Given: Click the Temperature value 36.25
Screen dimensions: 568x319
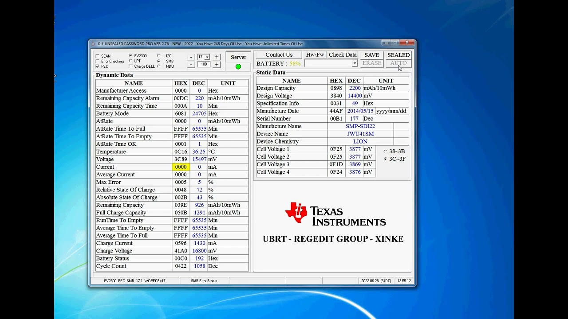Looking at the screenshot, I should pyautogui.click(x=199, y=152).
